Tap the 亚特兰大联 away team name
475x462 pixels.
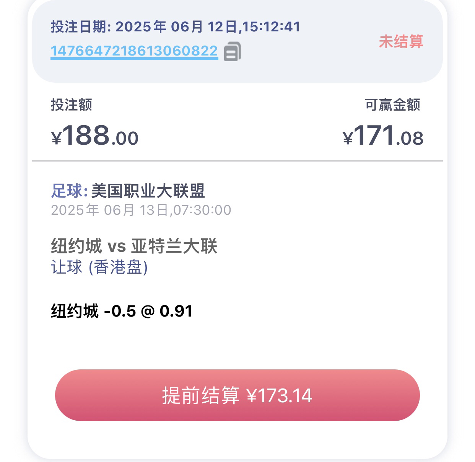click(174, 246)
